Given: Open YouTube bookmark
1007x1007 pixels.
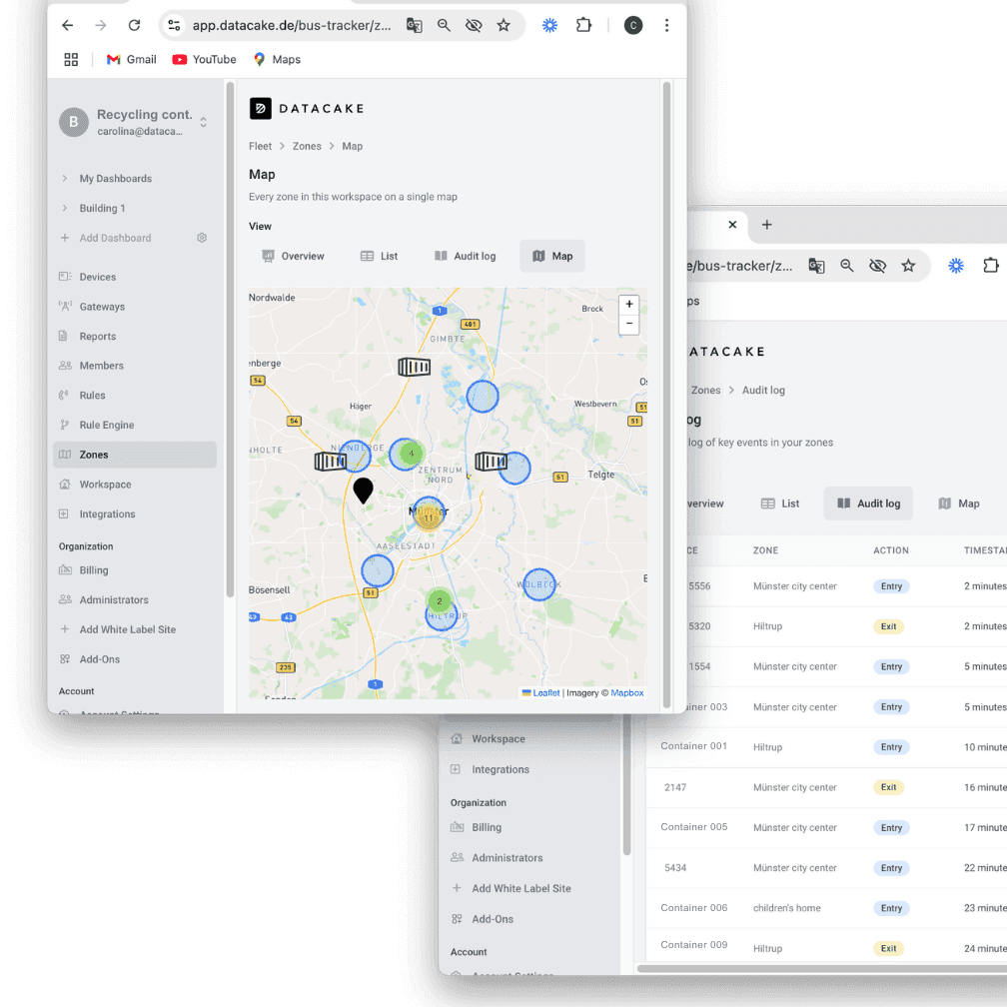Looking at the screenshot, I should click(204, 60).
